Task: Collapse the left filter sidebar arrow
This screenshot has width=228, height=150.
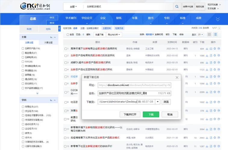Action: tap(59, 28)
